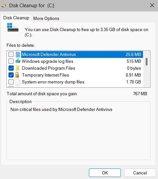Click the Disk Cleanup title bar icon

point(4,5)
